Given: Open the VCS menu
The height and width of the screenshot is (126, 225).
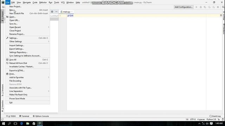Looking at the screenshot, I should 63,2.
